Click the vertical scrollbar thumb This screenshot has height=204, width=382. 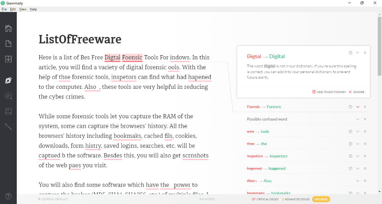click(380, 46)
